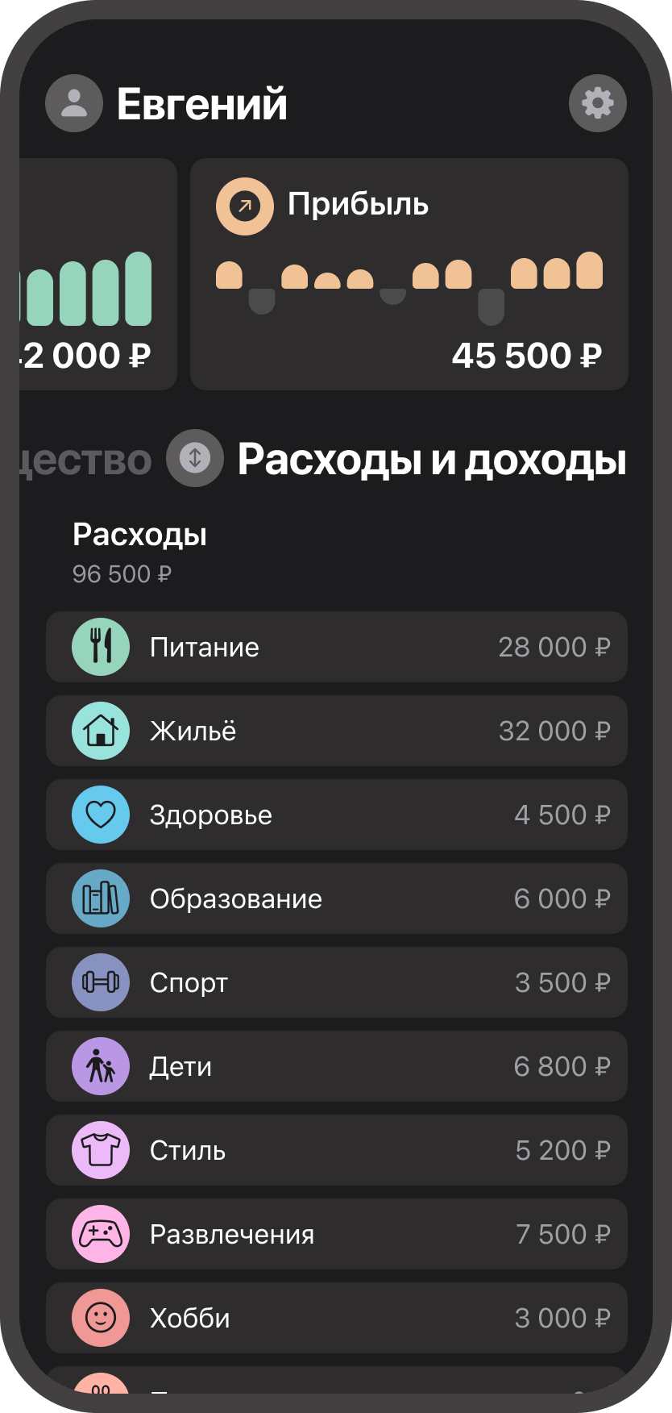Tap the Питание fork and knife icon
This screenshot has height=1413, width=672.
click(x=101, y=647)
